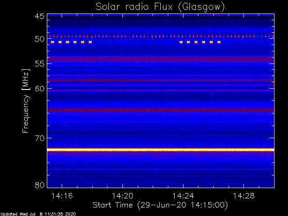Image resolution: width=288 pixels, height=216 pixels.
Task: Click the "Start Time (29-Jun-20 14:15:00)" label
Action: (160, 205)
